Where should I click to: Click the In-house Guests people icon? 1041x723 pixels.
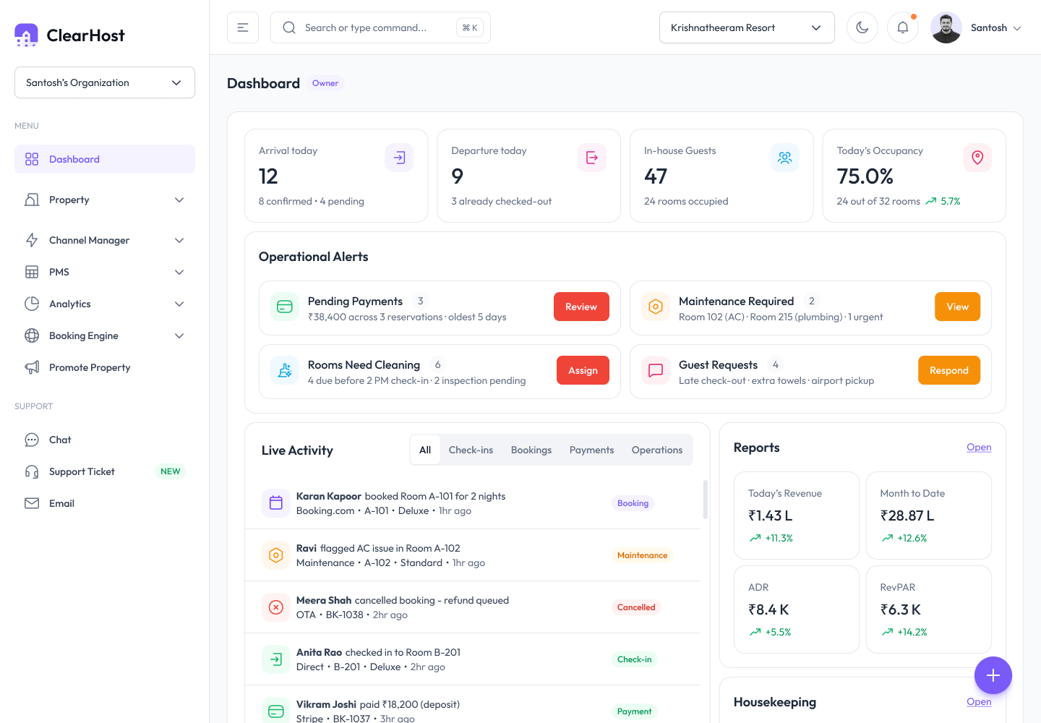[x=784, y=158]
